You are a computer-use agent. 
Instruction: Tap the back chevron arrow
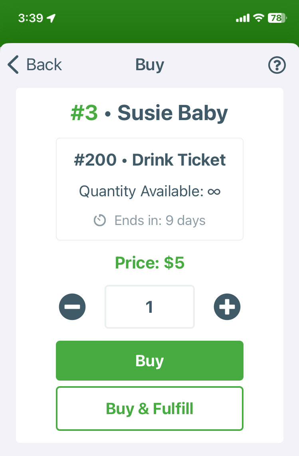(x=13, y=65)
